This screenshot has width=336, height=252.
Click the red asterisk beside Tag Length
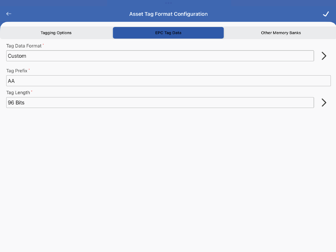coord(32,91)
